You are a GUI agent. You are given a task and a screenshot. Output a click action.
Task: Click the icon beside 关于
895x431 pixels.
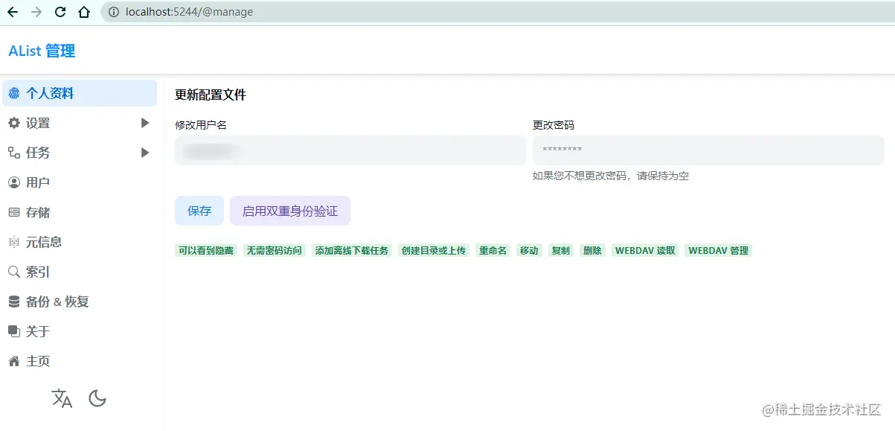(x=14, y=331)
